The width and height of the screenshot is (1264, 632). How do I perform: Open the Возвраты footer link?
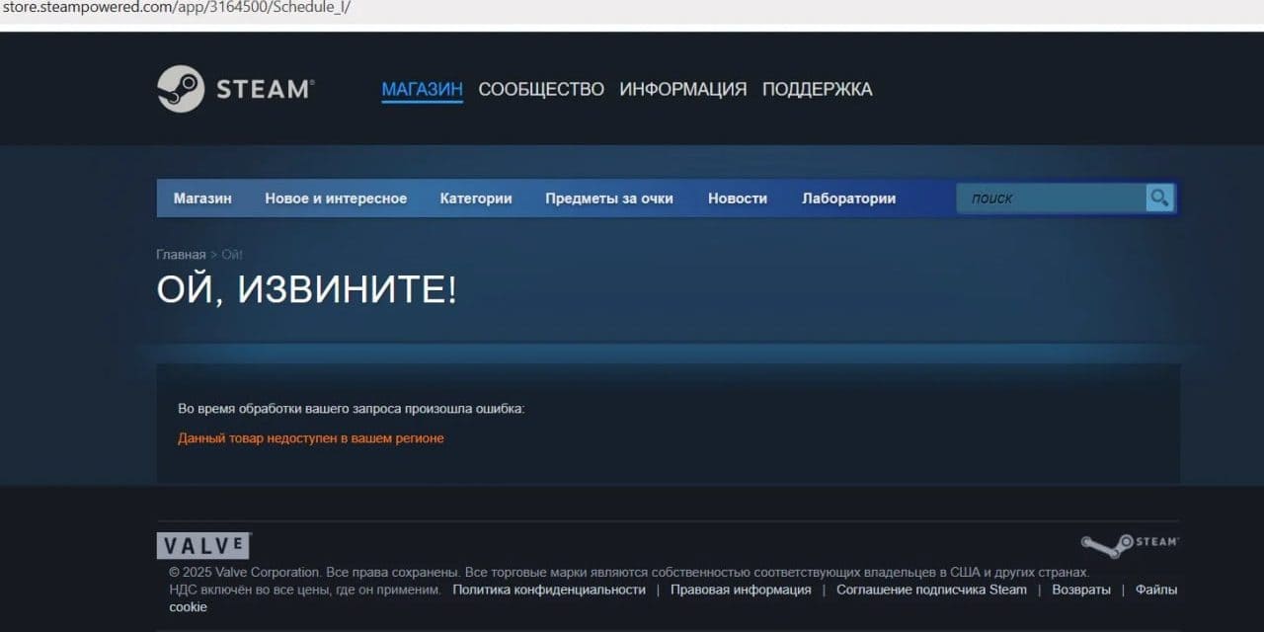point(1081,590)
